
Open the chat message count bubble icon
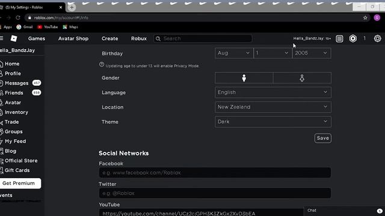tap(380, 211)
